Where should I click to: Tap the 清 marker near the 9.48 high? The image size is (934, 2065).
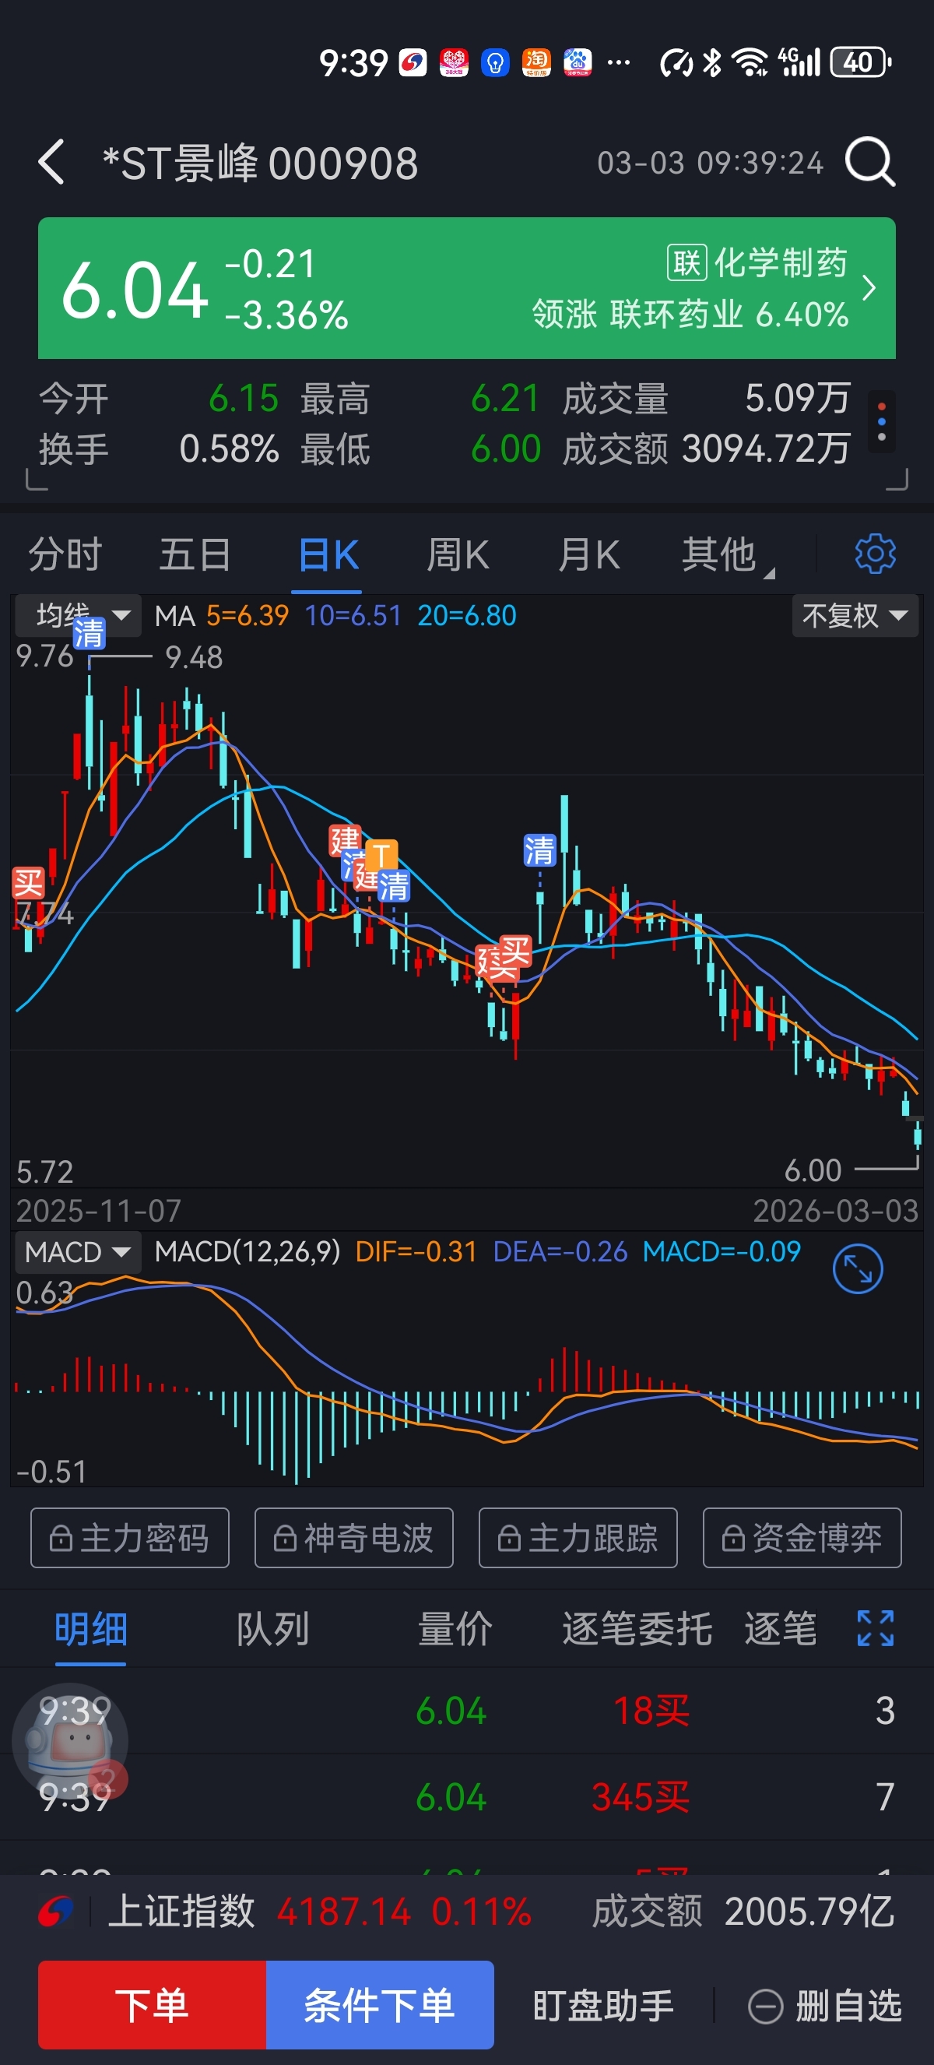click(x=89, y=633)
